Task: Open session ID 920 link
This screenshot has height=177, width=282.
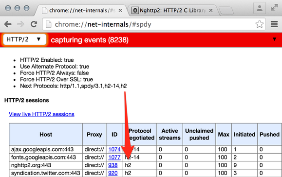Action: pos(113,173)
